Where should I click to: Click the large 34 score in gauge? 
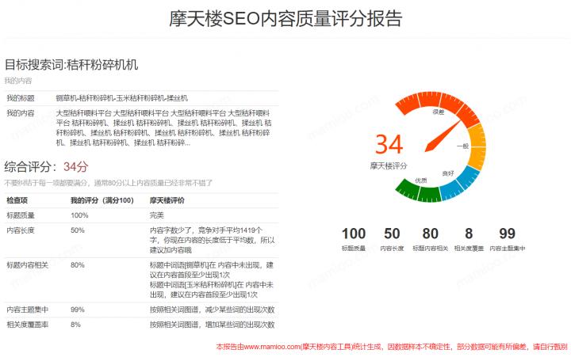pyautogui.click(x=389, y=145)
